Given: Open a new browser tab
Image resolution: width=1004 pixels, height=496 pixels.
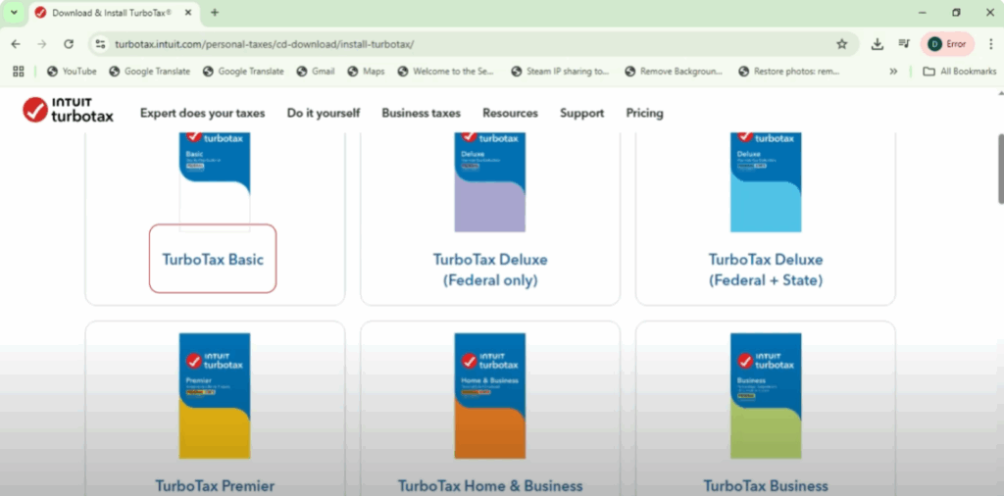Looking at the screenshot, I should 215,12.
